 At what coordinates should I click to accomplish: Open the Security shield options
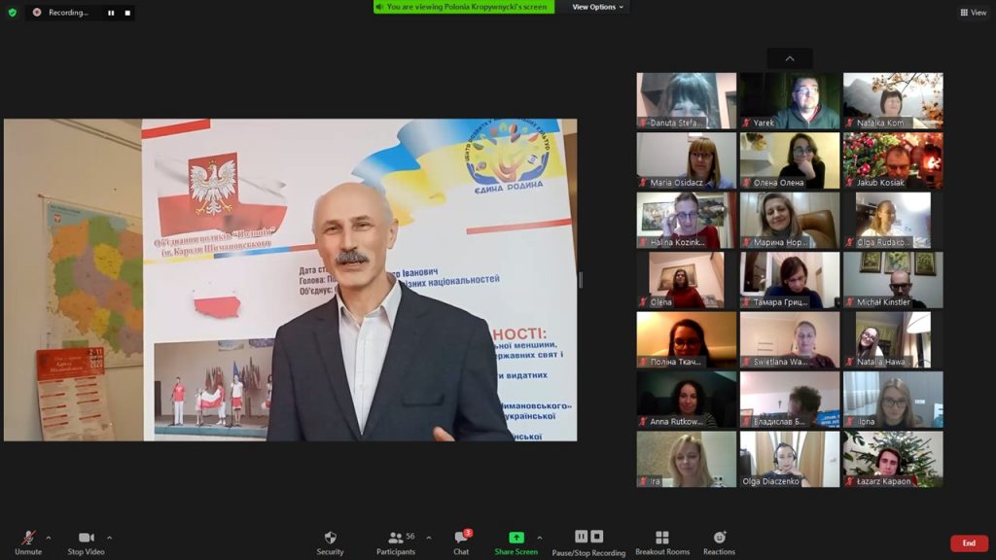coord(330,539)
